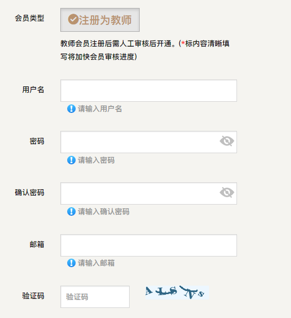Image resolution: width=291 pixels, height=318 pixels.
Task: Click the checkmark icon in 注册为教师
Action: coord(73,20)
